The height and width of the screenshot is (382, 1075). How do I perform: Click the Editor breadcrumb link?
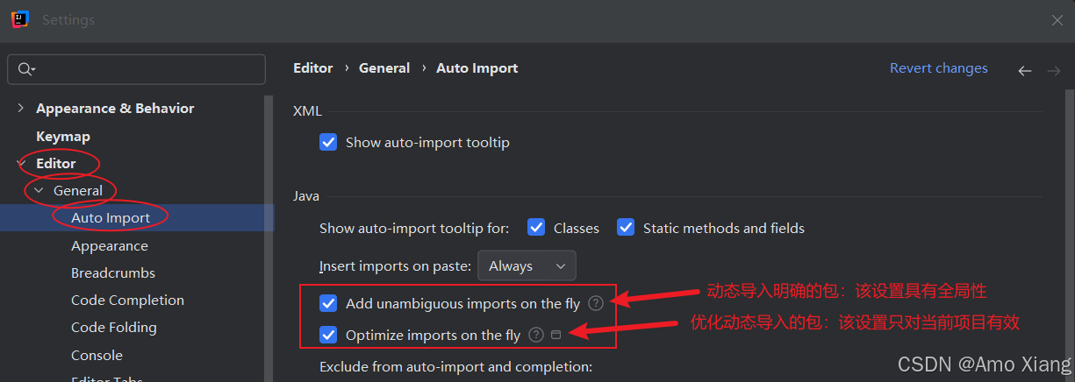[312, 68]
